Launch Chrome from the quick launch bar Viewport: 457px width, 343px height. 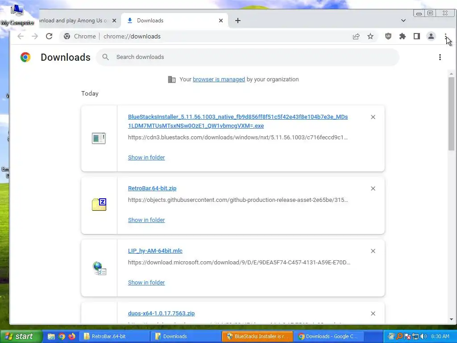[x=62, y=336]
